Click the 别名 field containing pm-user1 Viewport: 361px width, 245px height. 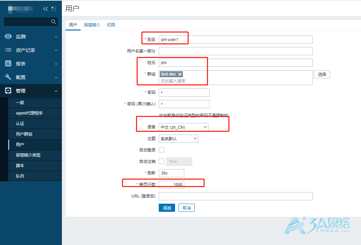[236, 40]
